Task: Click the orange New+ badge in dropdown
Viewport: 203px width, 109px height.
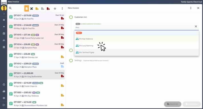Action: click(79, 33)
